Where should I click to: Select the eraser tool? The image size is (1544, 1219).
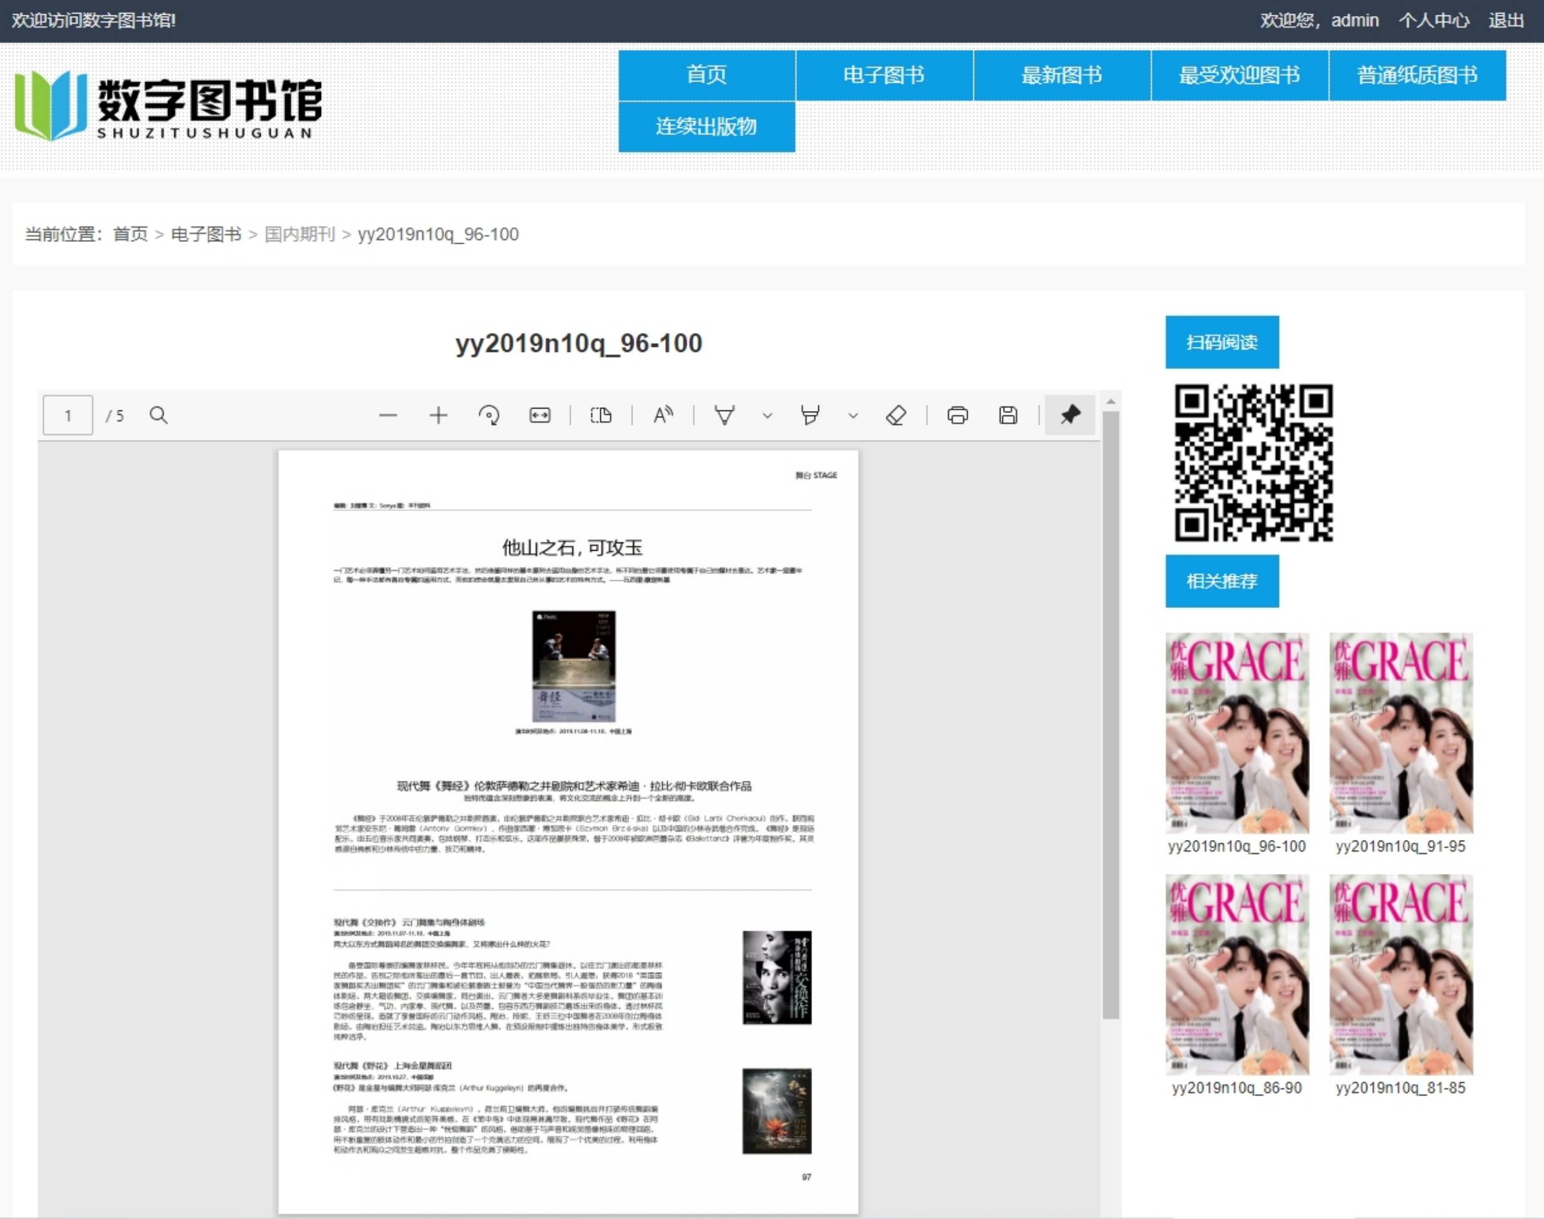(x=896, y=415)
